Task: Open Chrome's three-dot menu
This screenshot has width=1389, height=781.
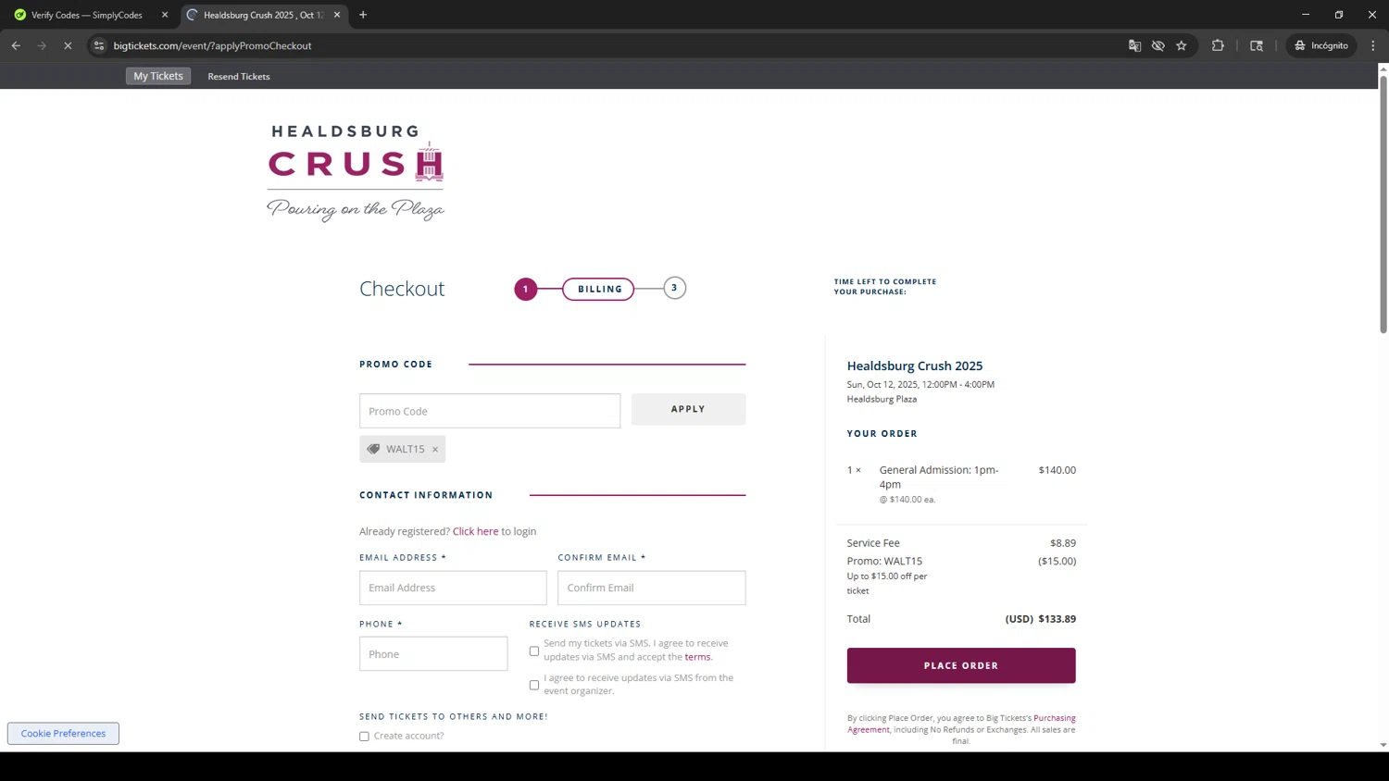Action: tap(1373, 45)
